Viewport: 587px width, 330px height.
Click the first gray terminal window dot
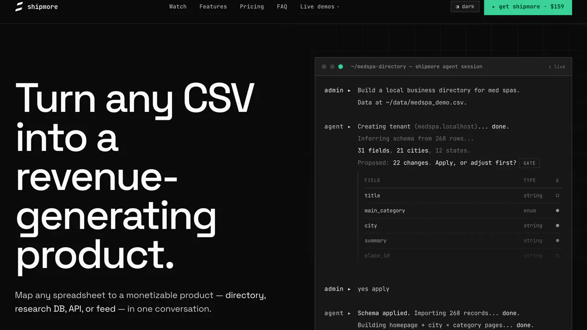[324, 67]
